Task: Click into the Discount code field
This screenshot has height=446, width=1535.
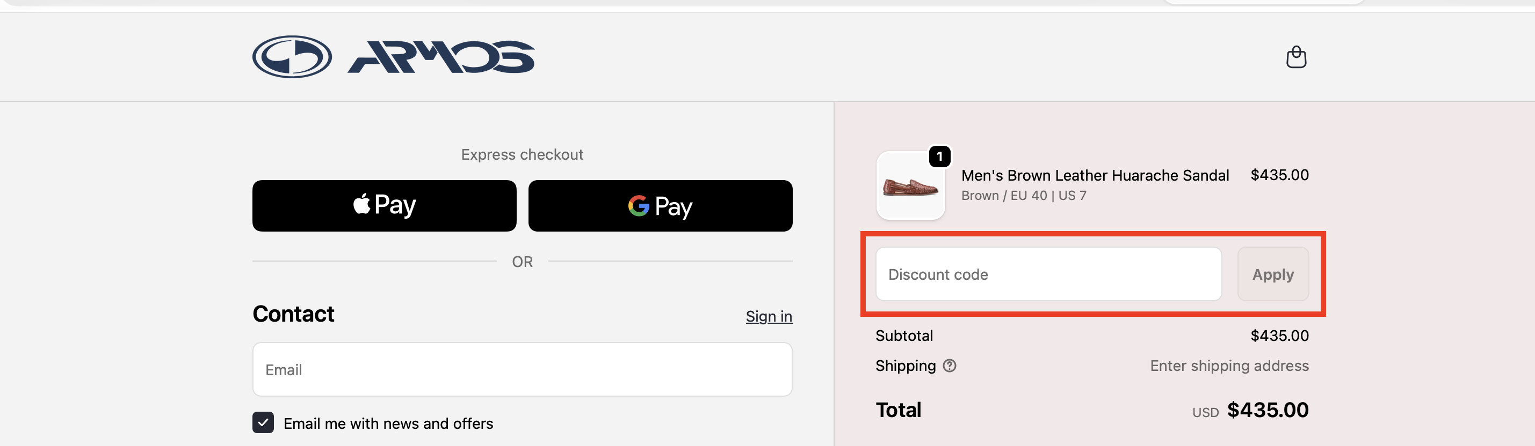Action: point(1048,274)
